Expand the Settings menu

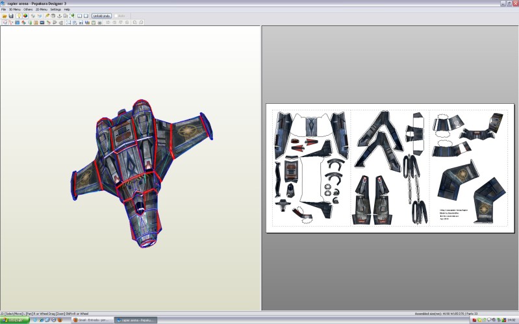click(55, 10)
